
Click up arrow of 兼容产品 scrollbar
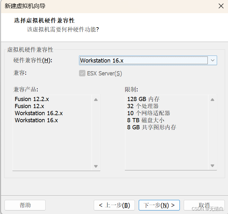(96, 100)
